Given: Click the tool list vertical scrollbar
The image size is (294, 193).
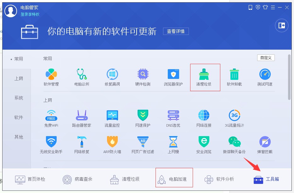Looking at the screenshot, I should coord(289,77).
